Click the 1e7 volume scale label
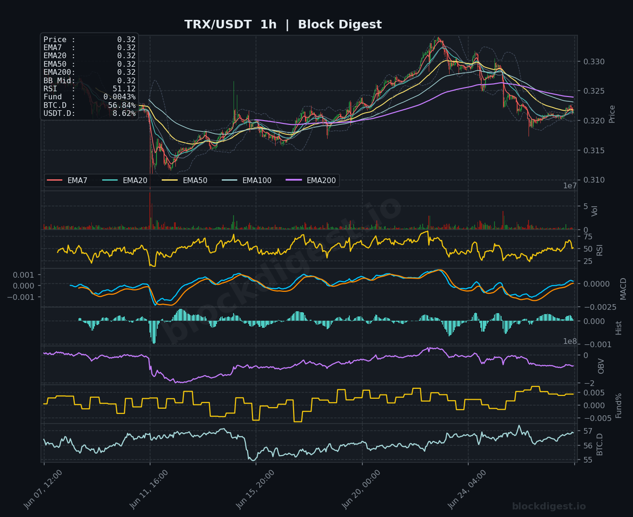Image resolution: width=633 pixels, height=517 pixels. (x=570, y=186)
